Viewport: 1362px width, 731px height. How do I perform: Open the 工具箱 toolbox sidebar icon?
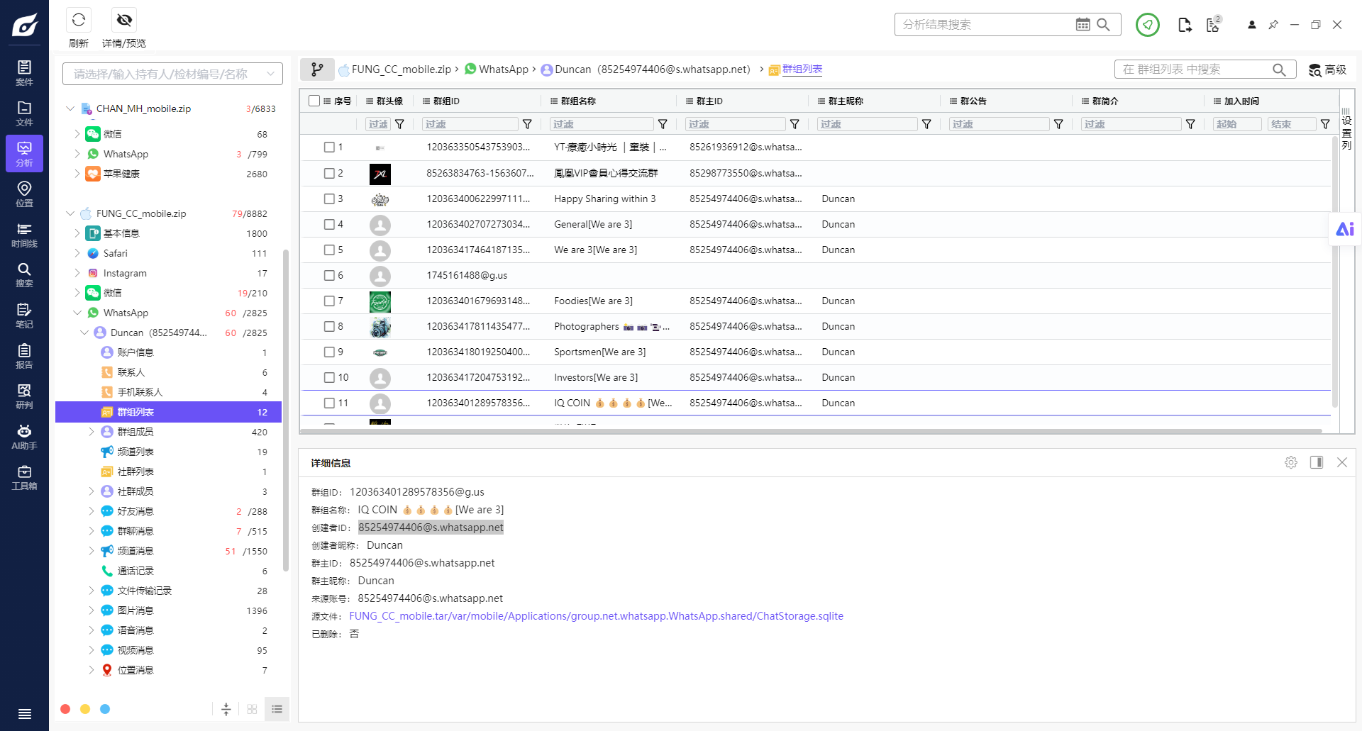tap(24, 476)
